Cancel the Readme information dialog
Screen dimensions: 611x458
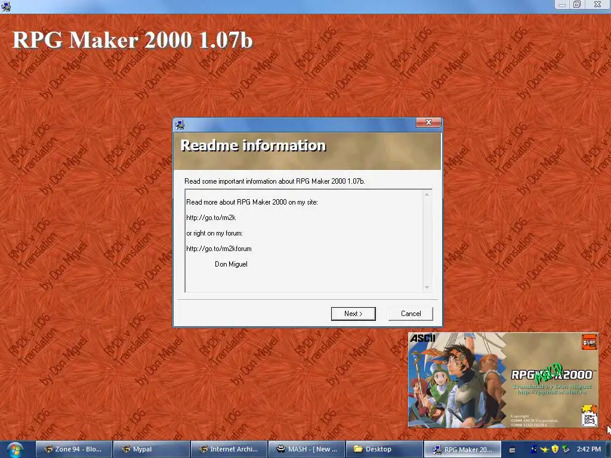pyautogui.click(x=411, y=314)
